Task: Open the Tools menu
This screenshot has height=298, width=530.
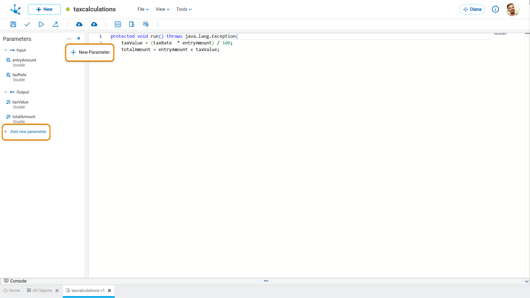Action: click(x=184, y=9)
